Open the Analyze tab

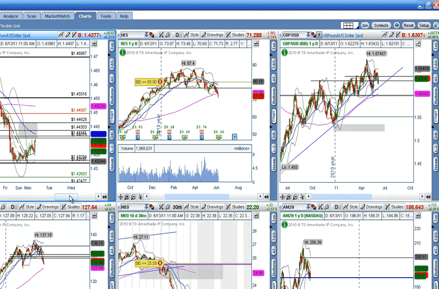tap(11, 16)
